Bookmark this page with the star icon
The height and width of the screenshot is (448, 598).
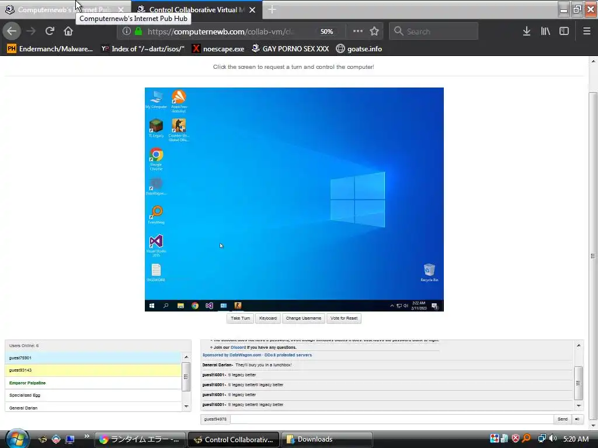click(x=374, y=32)
